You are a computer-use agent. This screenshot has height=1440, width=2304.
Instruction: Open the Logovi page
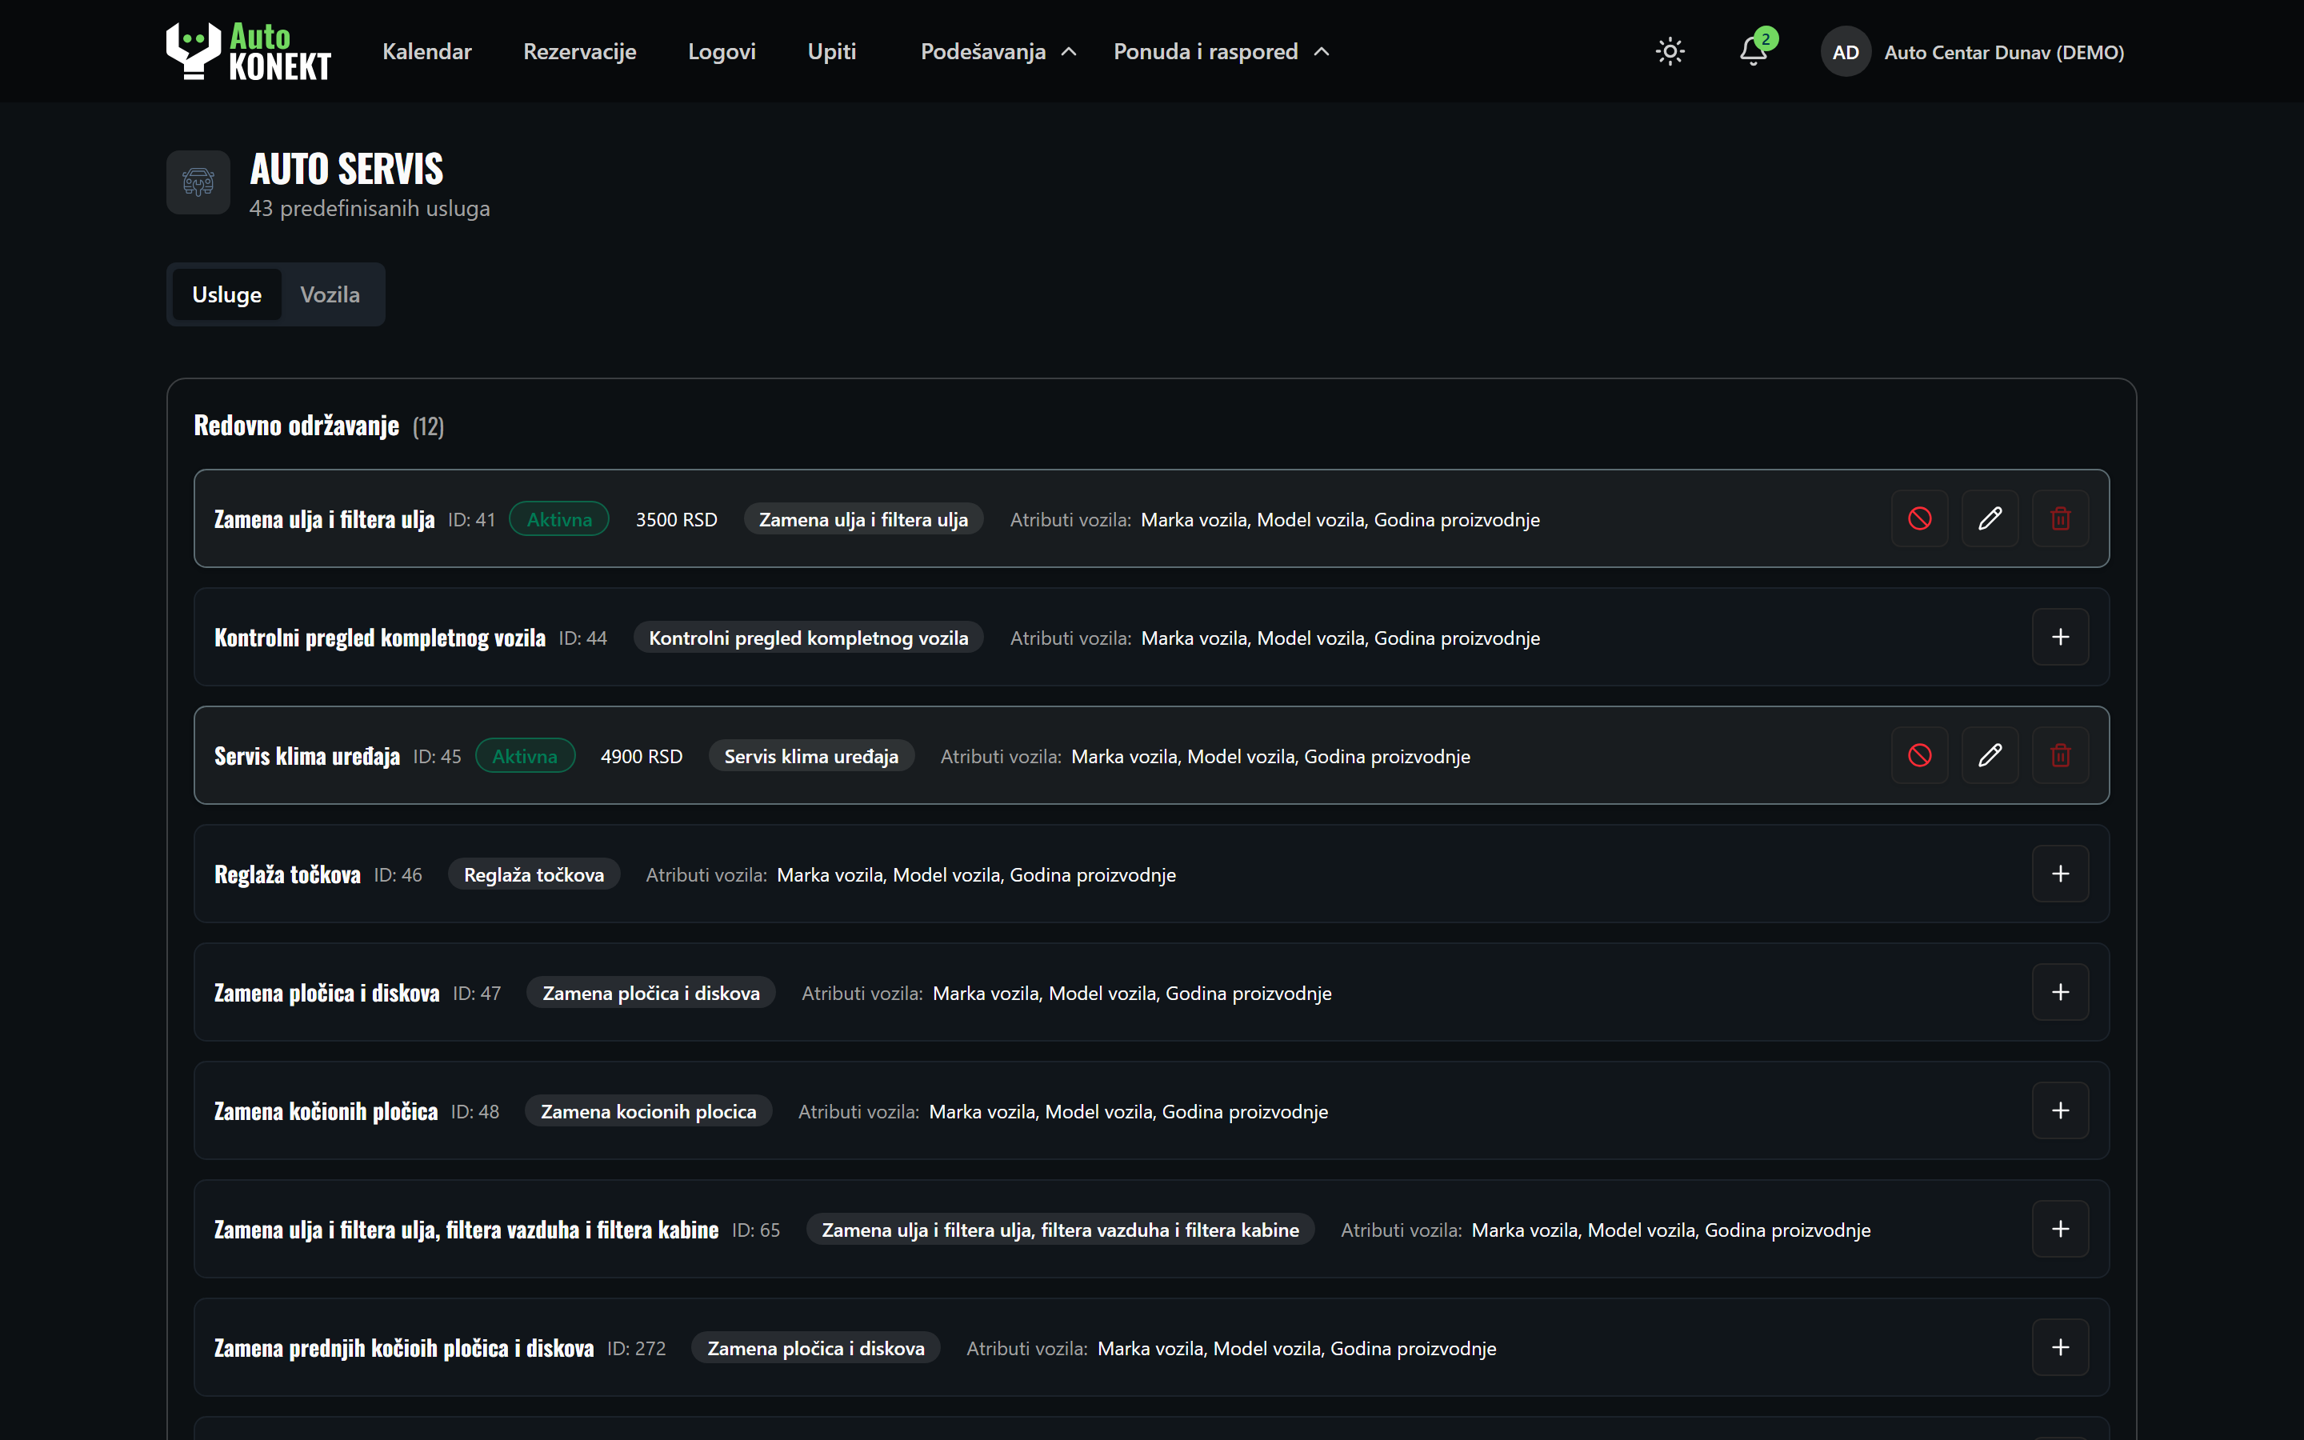(x=722, y=51)
